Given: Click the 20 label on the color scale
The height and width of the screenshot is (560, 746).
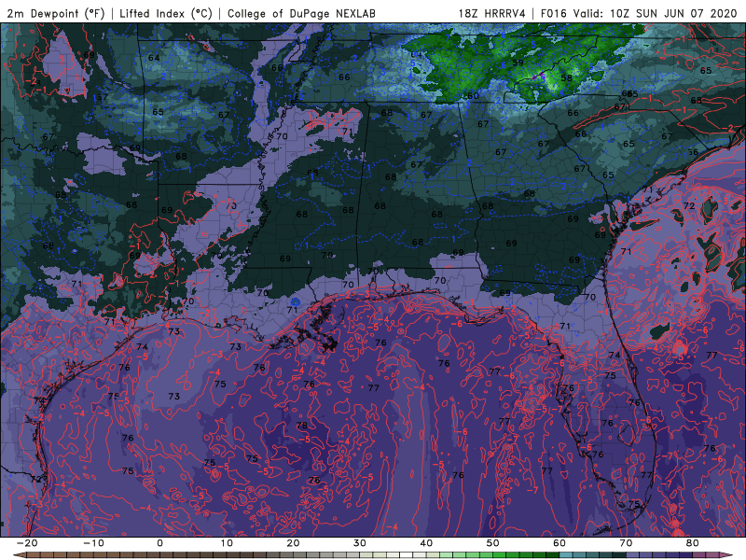Looking at the screenshot, I should 293,543.
